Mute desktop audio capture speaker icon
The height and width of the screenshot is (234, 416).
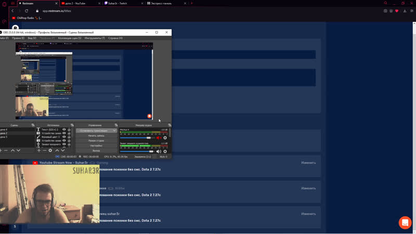[159, 151]
